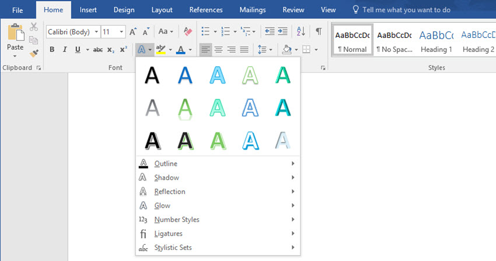
Task: Start a bulleted list
Action: click(205, 32)
